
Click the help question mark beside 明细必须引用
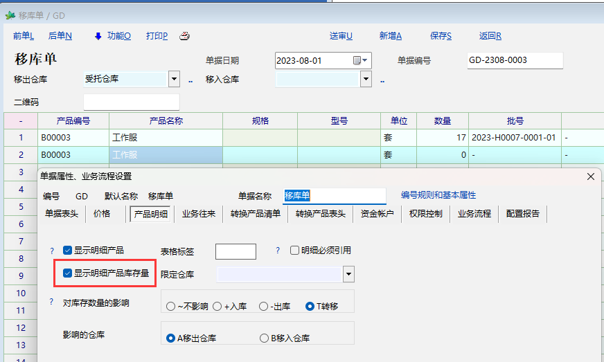278,251
